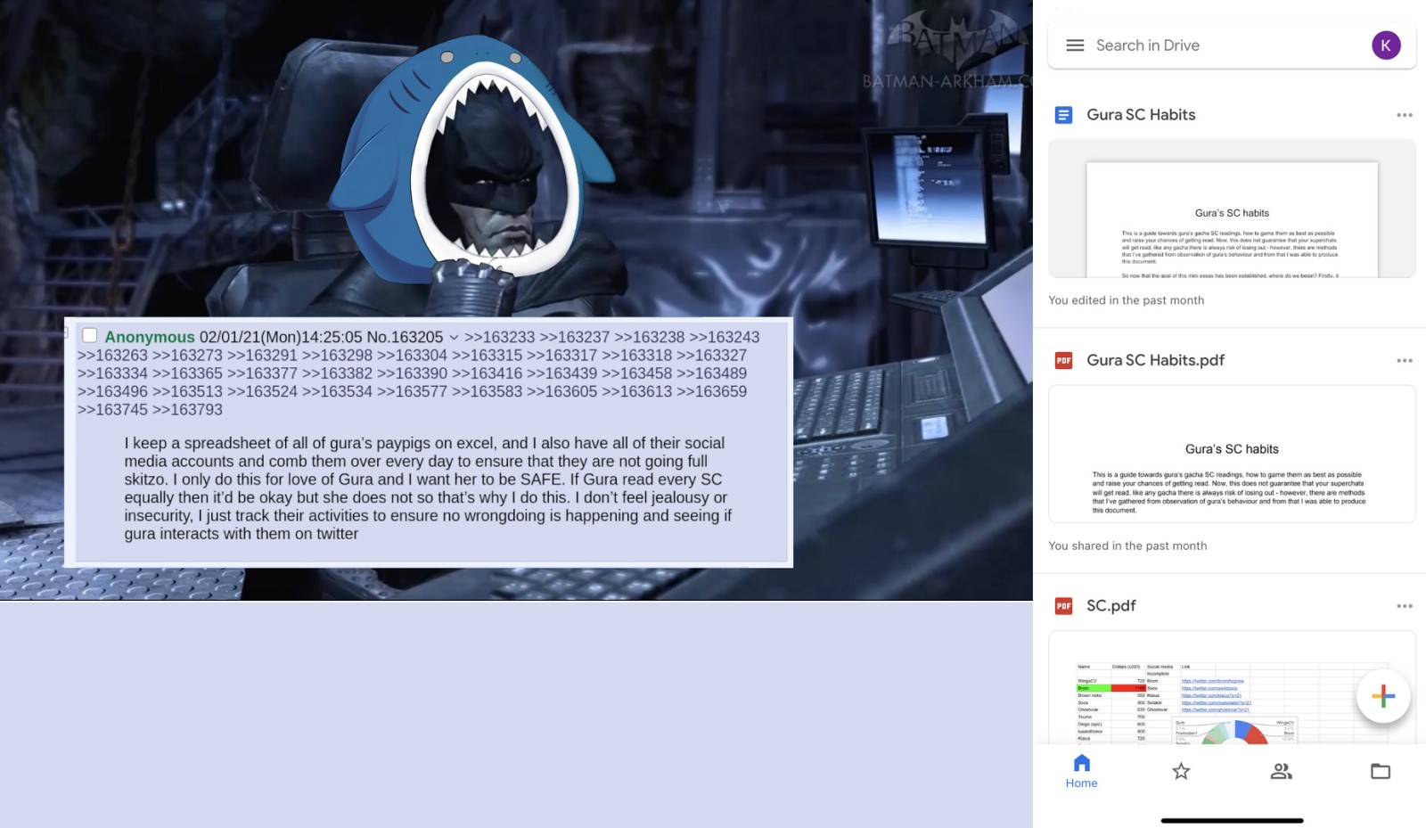Open the Starred tab star icon
The image size is (1426, 828).
point(1181,772)
